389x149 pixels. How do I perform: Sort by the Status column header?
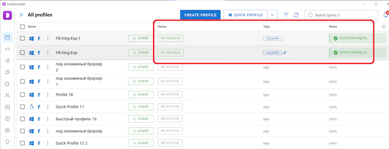click(x=162, y=27)
